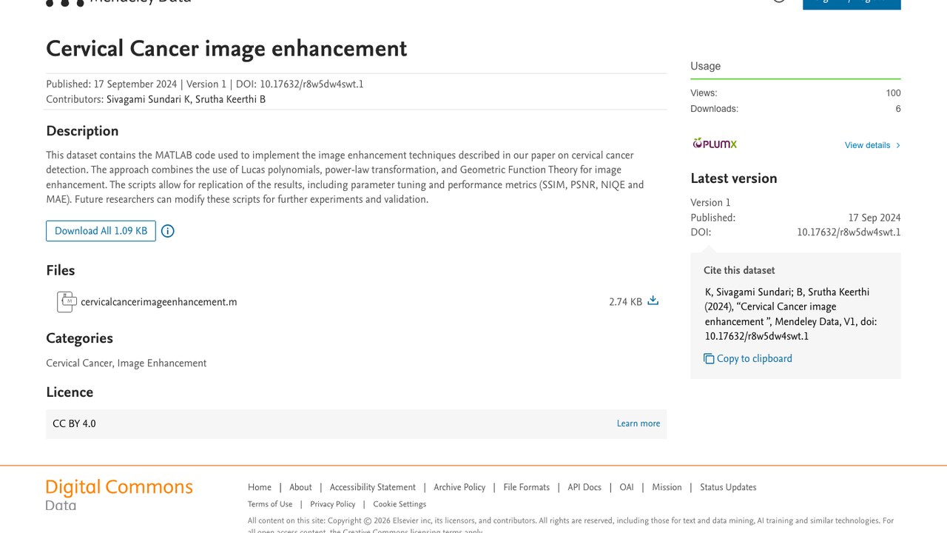Click Cervical Cancer image enhancement title
Screen dimensions: 947x533
click(226, 49)
